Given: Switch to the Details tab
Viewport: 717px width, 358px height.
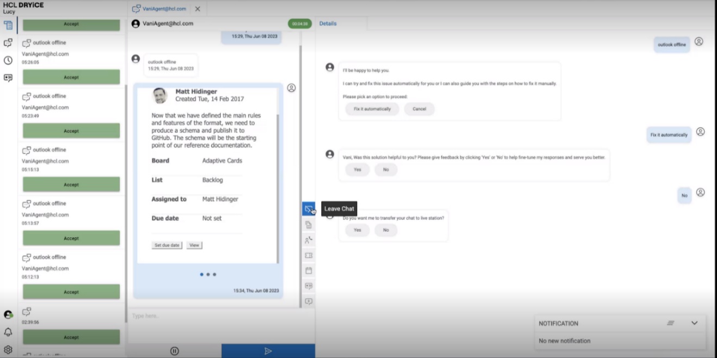Looking at the screenshot, I should [x=328, y=24].
